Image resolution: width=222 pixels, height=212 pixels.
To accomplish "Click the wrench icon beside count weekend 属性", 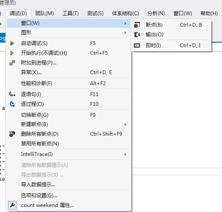I will click(12, 205).
